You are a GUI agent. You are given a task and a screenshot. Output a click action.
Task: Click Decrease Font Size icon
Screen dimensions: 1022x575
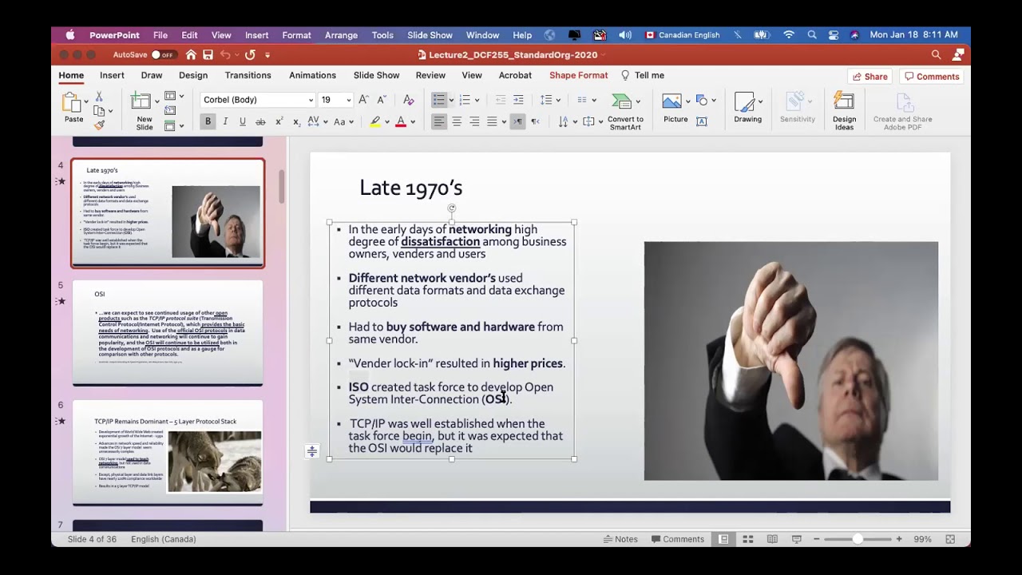[382, 100]
